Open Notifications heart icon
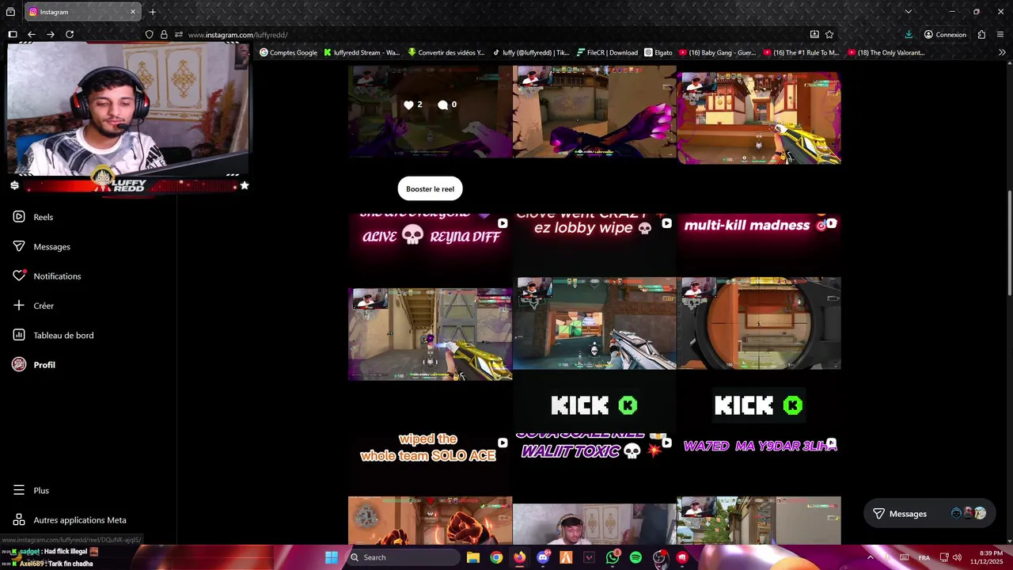This screenshot has height=570, width=1013. [19, 275]
